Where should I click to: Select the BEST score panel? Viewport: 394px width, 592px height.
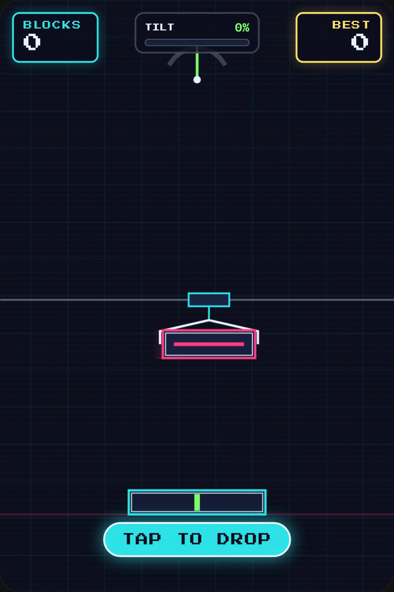point(339,37)
